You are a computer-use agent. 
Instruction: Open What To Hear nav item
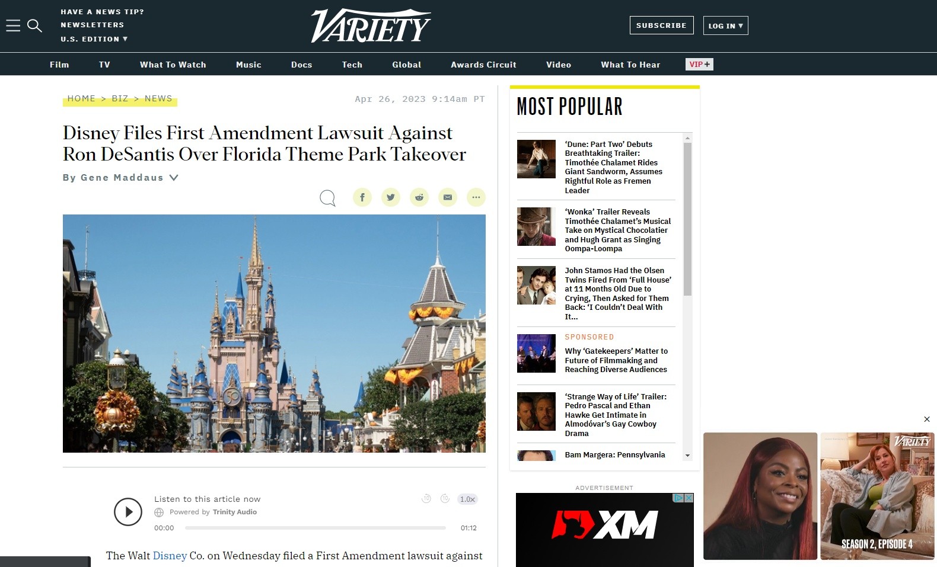tap(630, 65)
